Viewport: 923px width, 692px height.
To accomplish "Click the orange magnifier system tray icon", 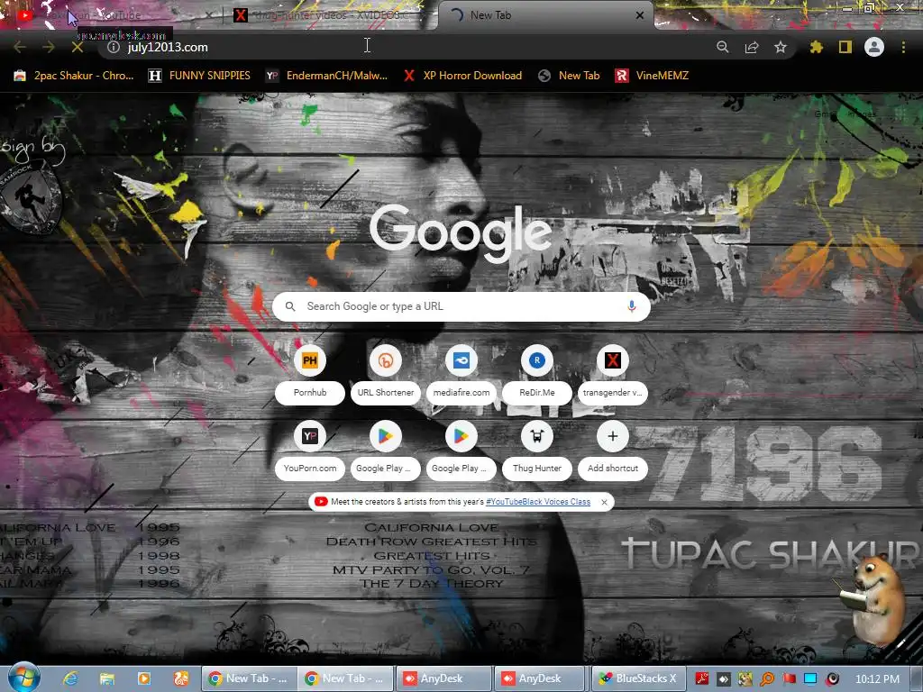I will point(767,678).
